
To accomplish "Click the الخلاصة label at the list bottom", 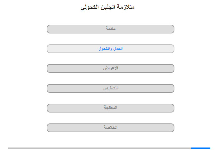I will (111, 127).
